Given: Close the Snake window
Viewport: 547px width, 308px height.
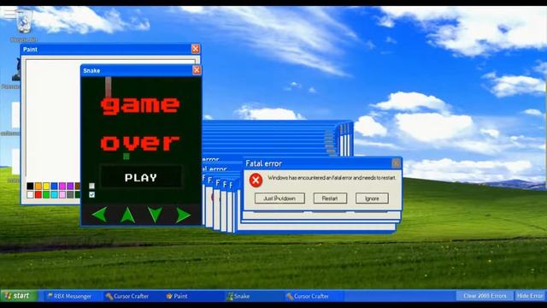Looking at the screenshot, I should pos(197,70).
